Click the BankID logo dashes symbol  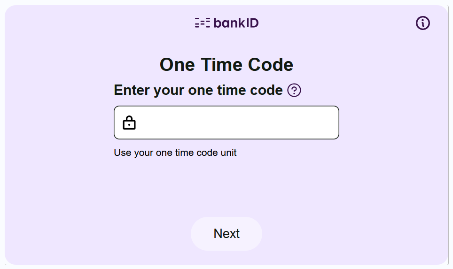[x=203, y=23]
